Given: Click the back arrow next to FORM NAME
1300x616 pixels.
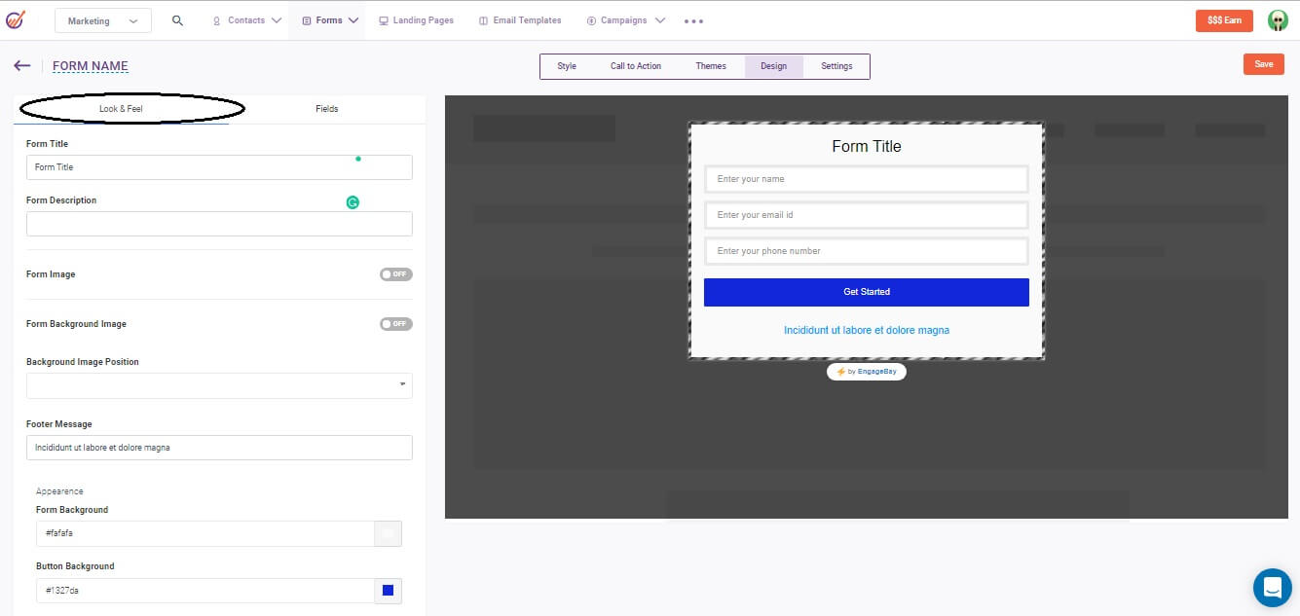Looking at the screenshot, I should point(21,65).
